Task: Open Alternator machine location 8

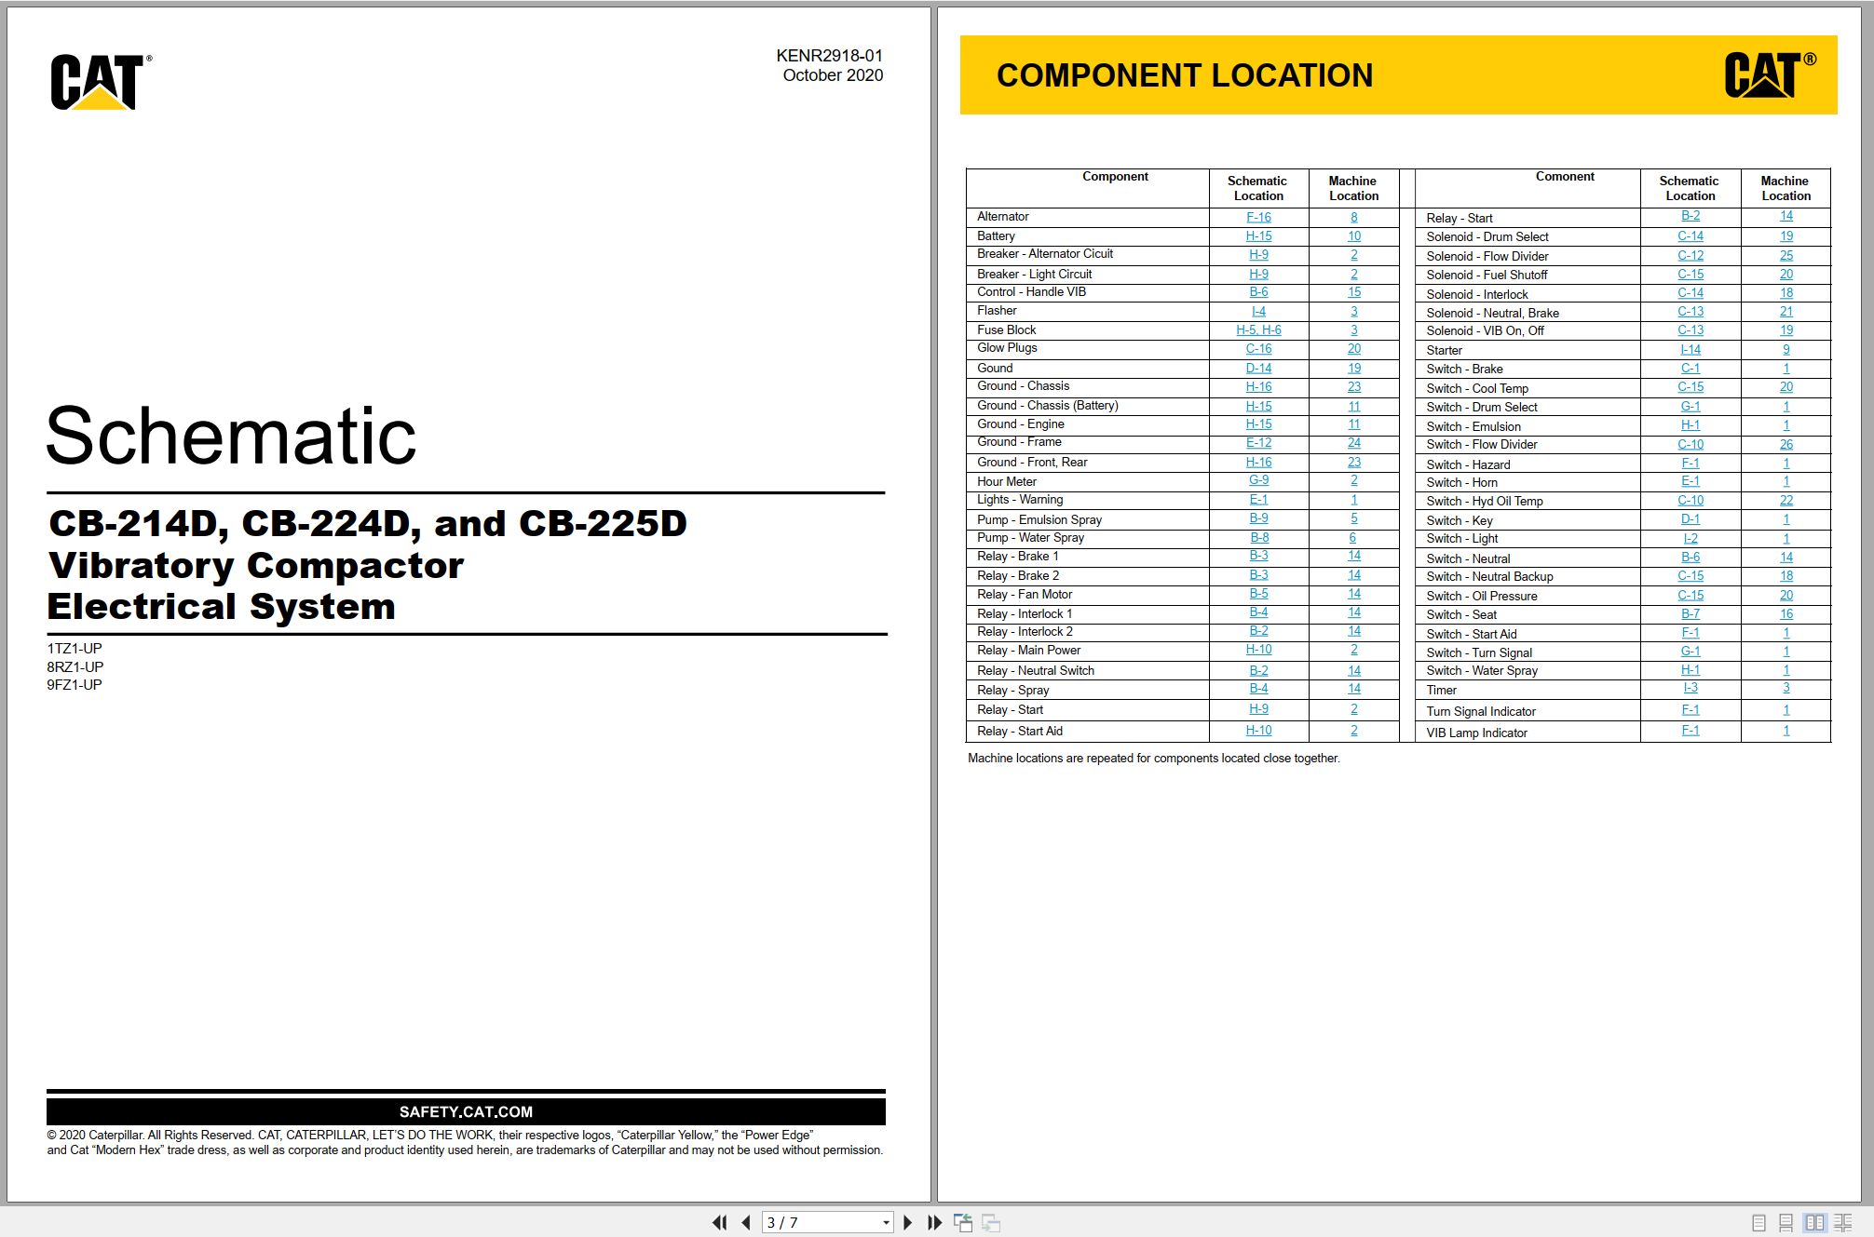Action: click(1354, 217)
